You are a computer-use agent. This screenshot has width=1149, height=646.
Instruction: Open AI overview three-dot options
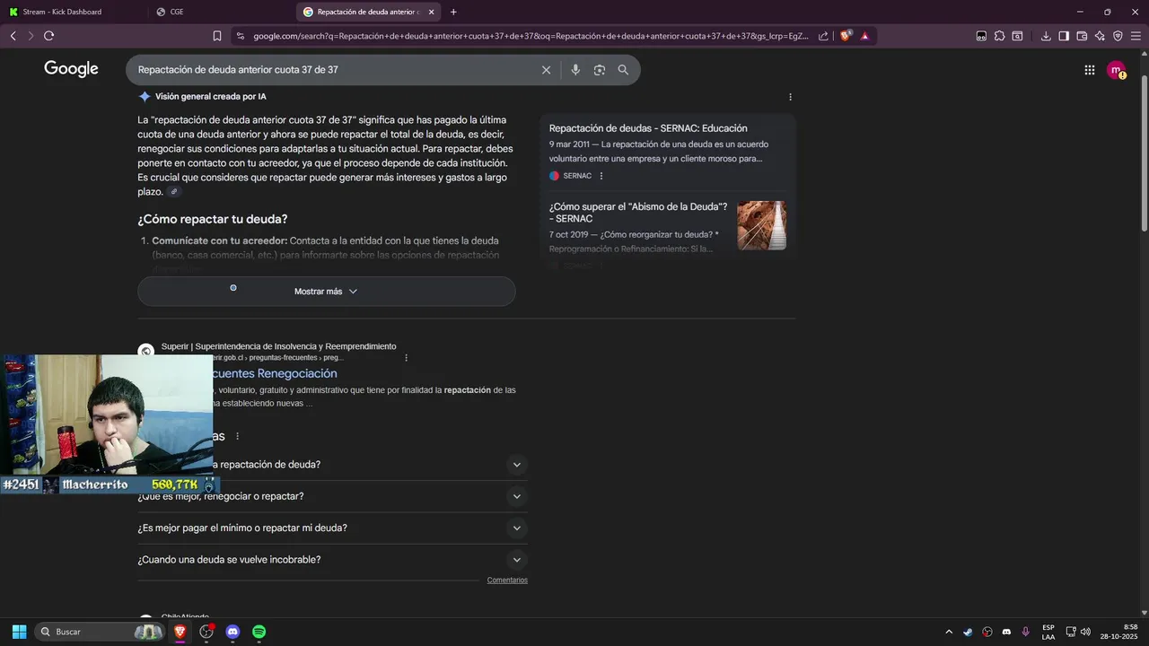tap(790, 97)
